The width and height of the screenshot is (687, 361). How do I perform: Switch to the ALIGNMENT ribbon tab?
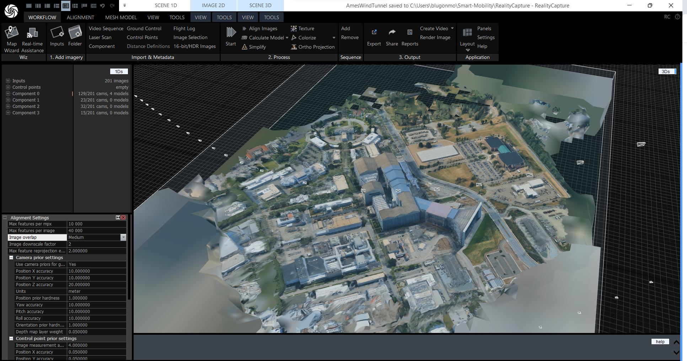(80, 17)
